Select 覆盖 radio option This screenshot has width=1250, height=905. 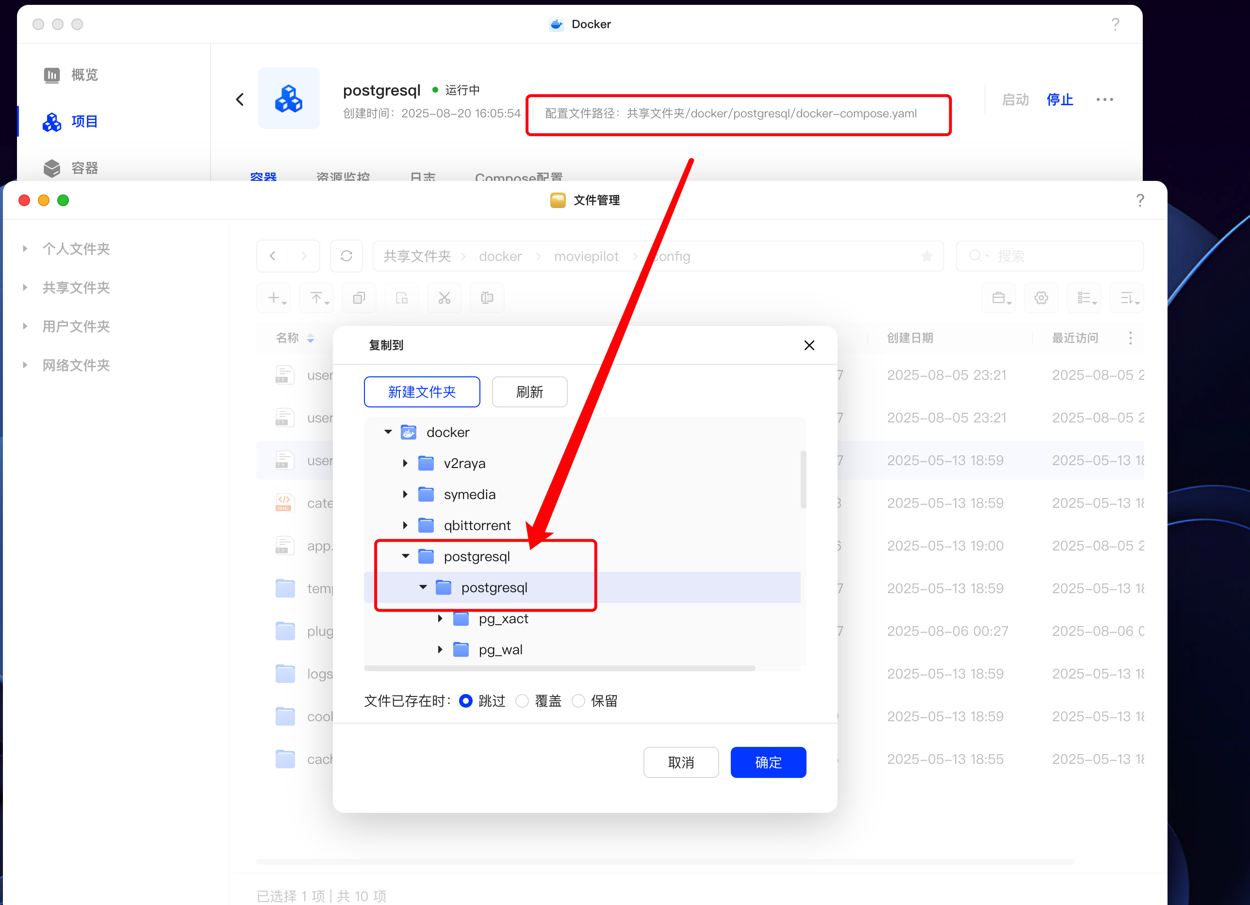(522, 701)
